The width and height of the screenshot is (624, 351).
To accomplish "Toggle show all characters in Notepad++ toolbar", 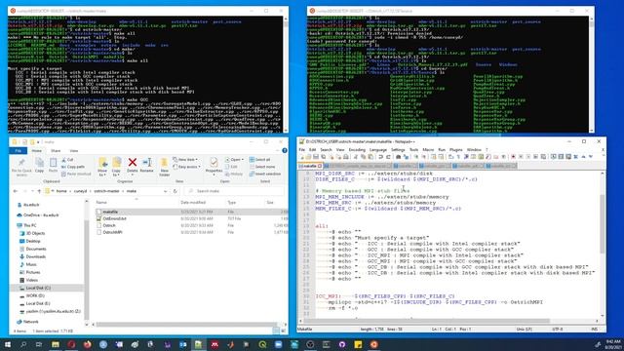I will (x=458, y=157).
